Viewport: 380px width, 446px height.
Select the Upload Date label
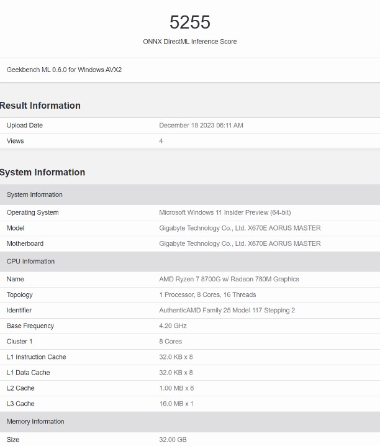click(25, 125)
